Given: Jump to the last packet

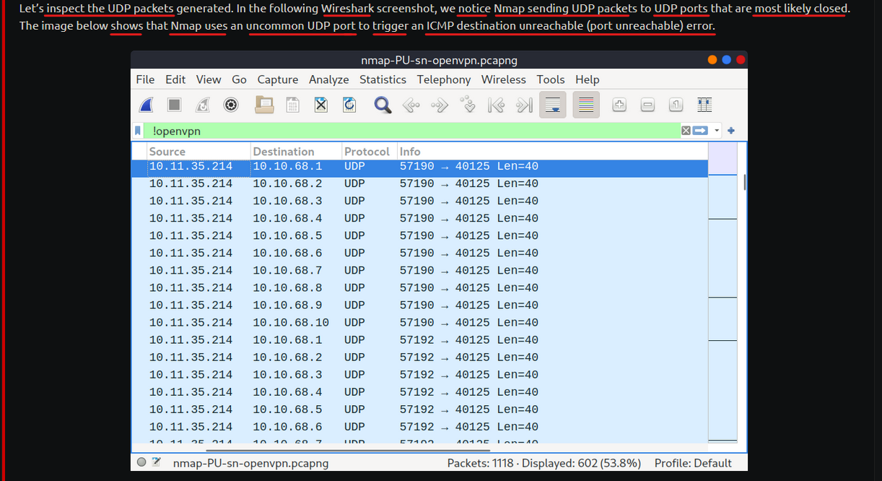Looking at the screenshot, I should pos(524,105).
